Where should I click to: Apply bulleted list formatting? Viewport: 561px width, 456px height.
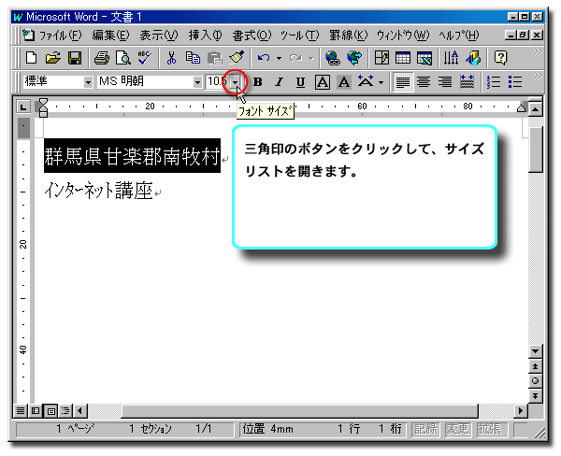(x=515, y=82)
